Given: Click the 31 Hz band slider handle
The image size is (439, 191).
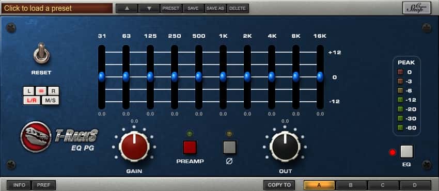Looking at the screenshot, I should tap(102, 76).
